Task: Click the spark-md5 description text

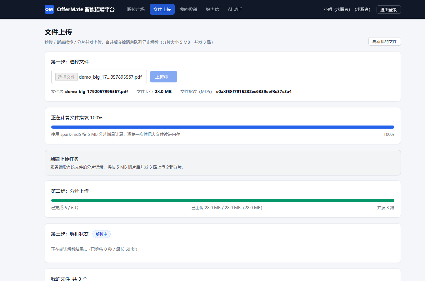Action: tap(116, 134)
